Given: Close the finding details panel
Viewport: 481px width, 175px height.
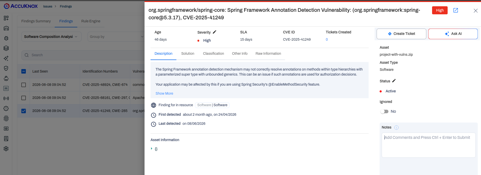Looking at the screenshot, I should 475,11.
